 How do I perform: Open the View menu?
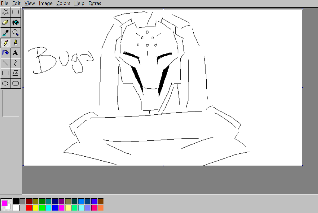pyautogui.click(x=30, y=3)
